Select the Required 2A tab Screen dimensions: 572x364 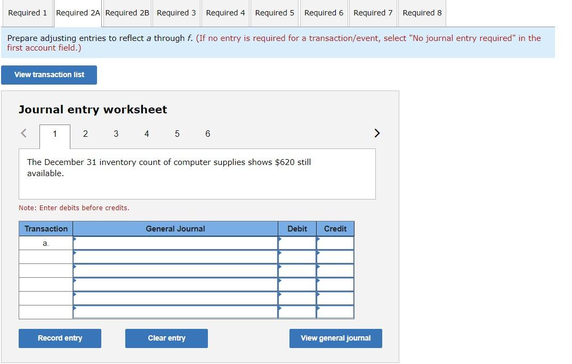[78, 13]
